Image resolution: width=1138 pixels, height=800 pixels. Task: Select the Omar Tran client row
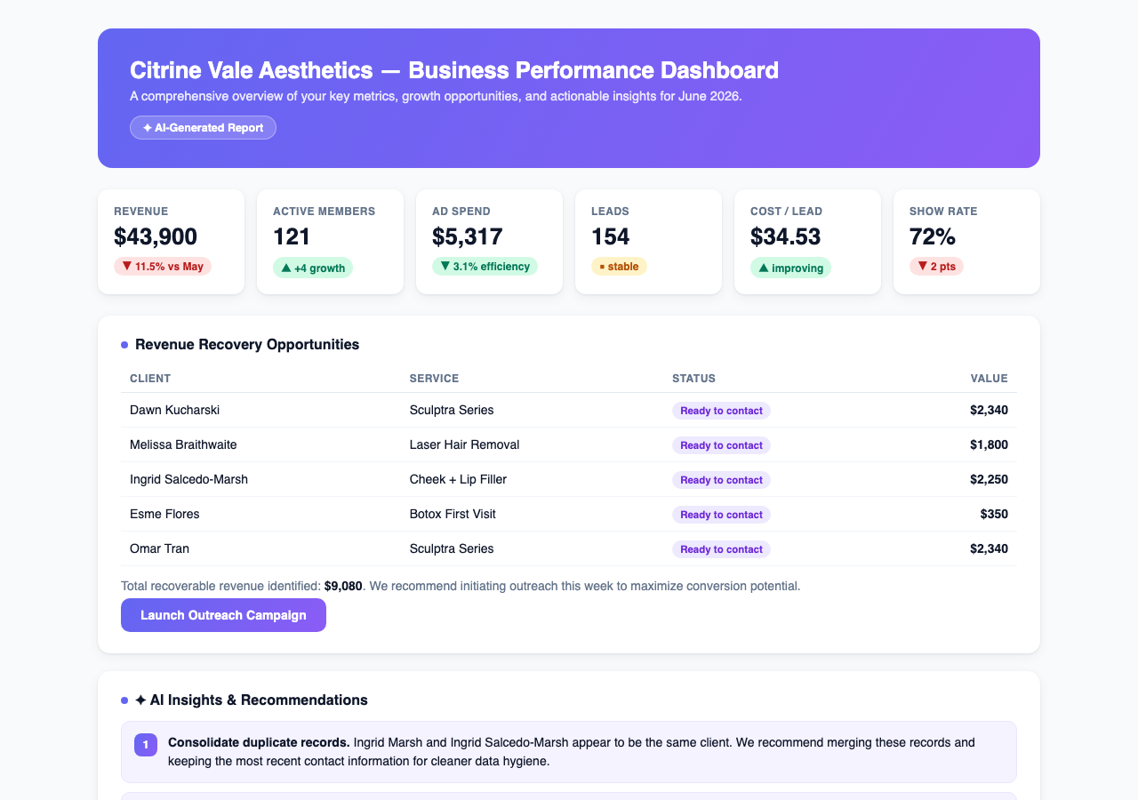(x=569, y=548)
